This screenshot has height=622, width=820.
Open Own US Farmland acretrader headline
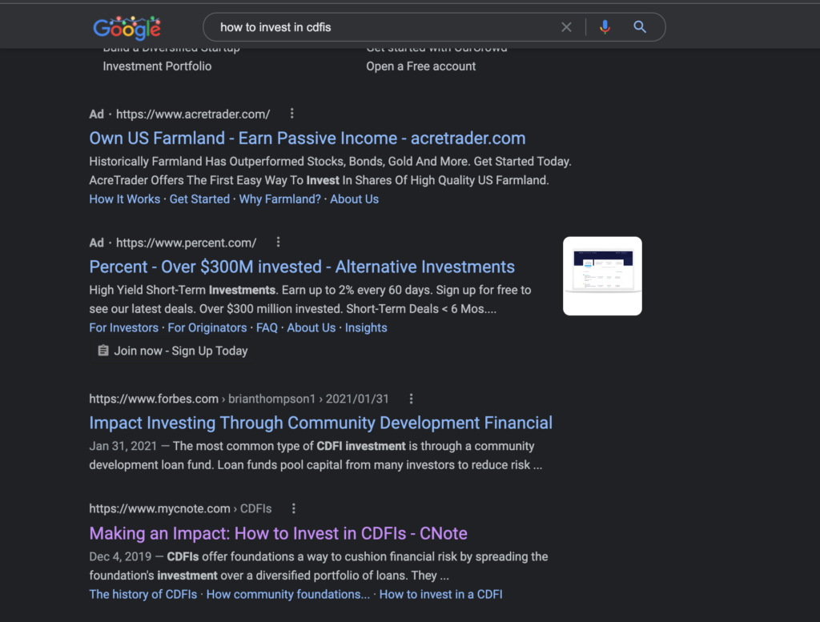pyautogui.click(x=307, y=138)
